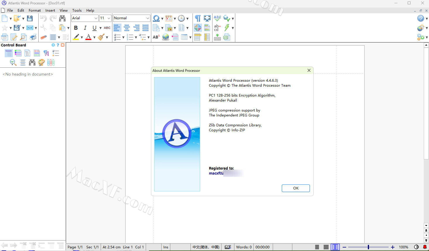429x251 pixels.
Task: Click the ab-cd Hyphenation icon
Action: (217, 28)
